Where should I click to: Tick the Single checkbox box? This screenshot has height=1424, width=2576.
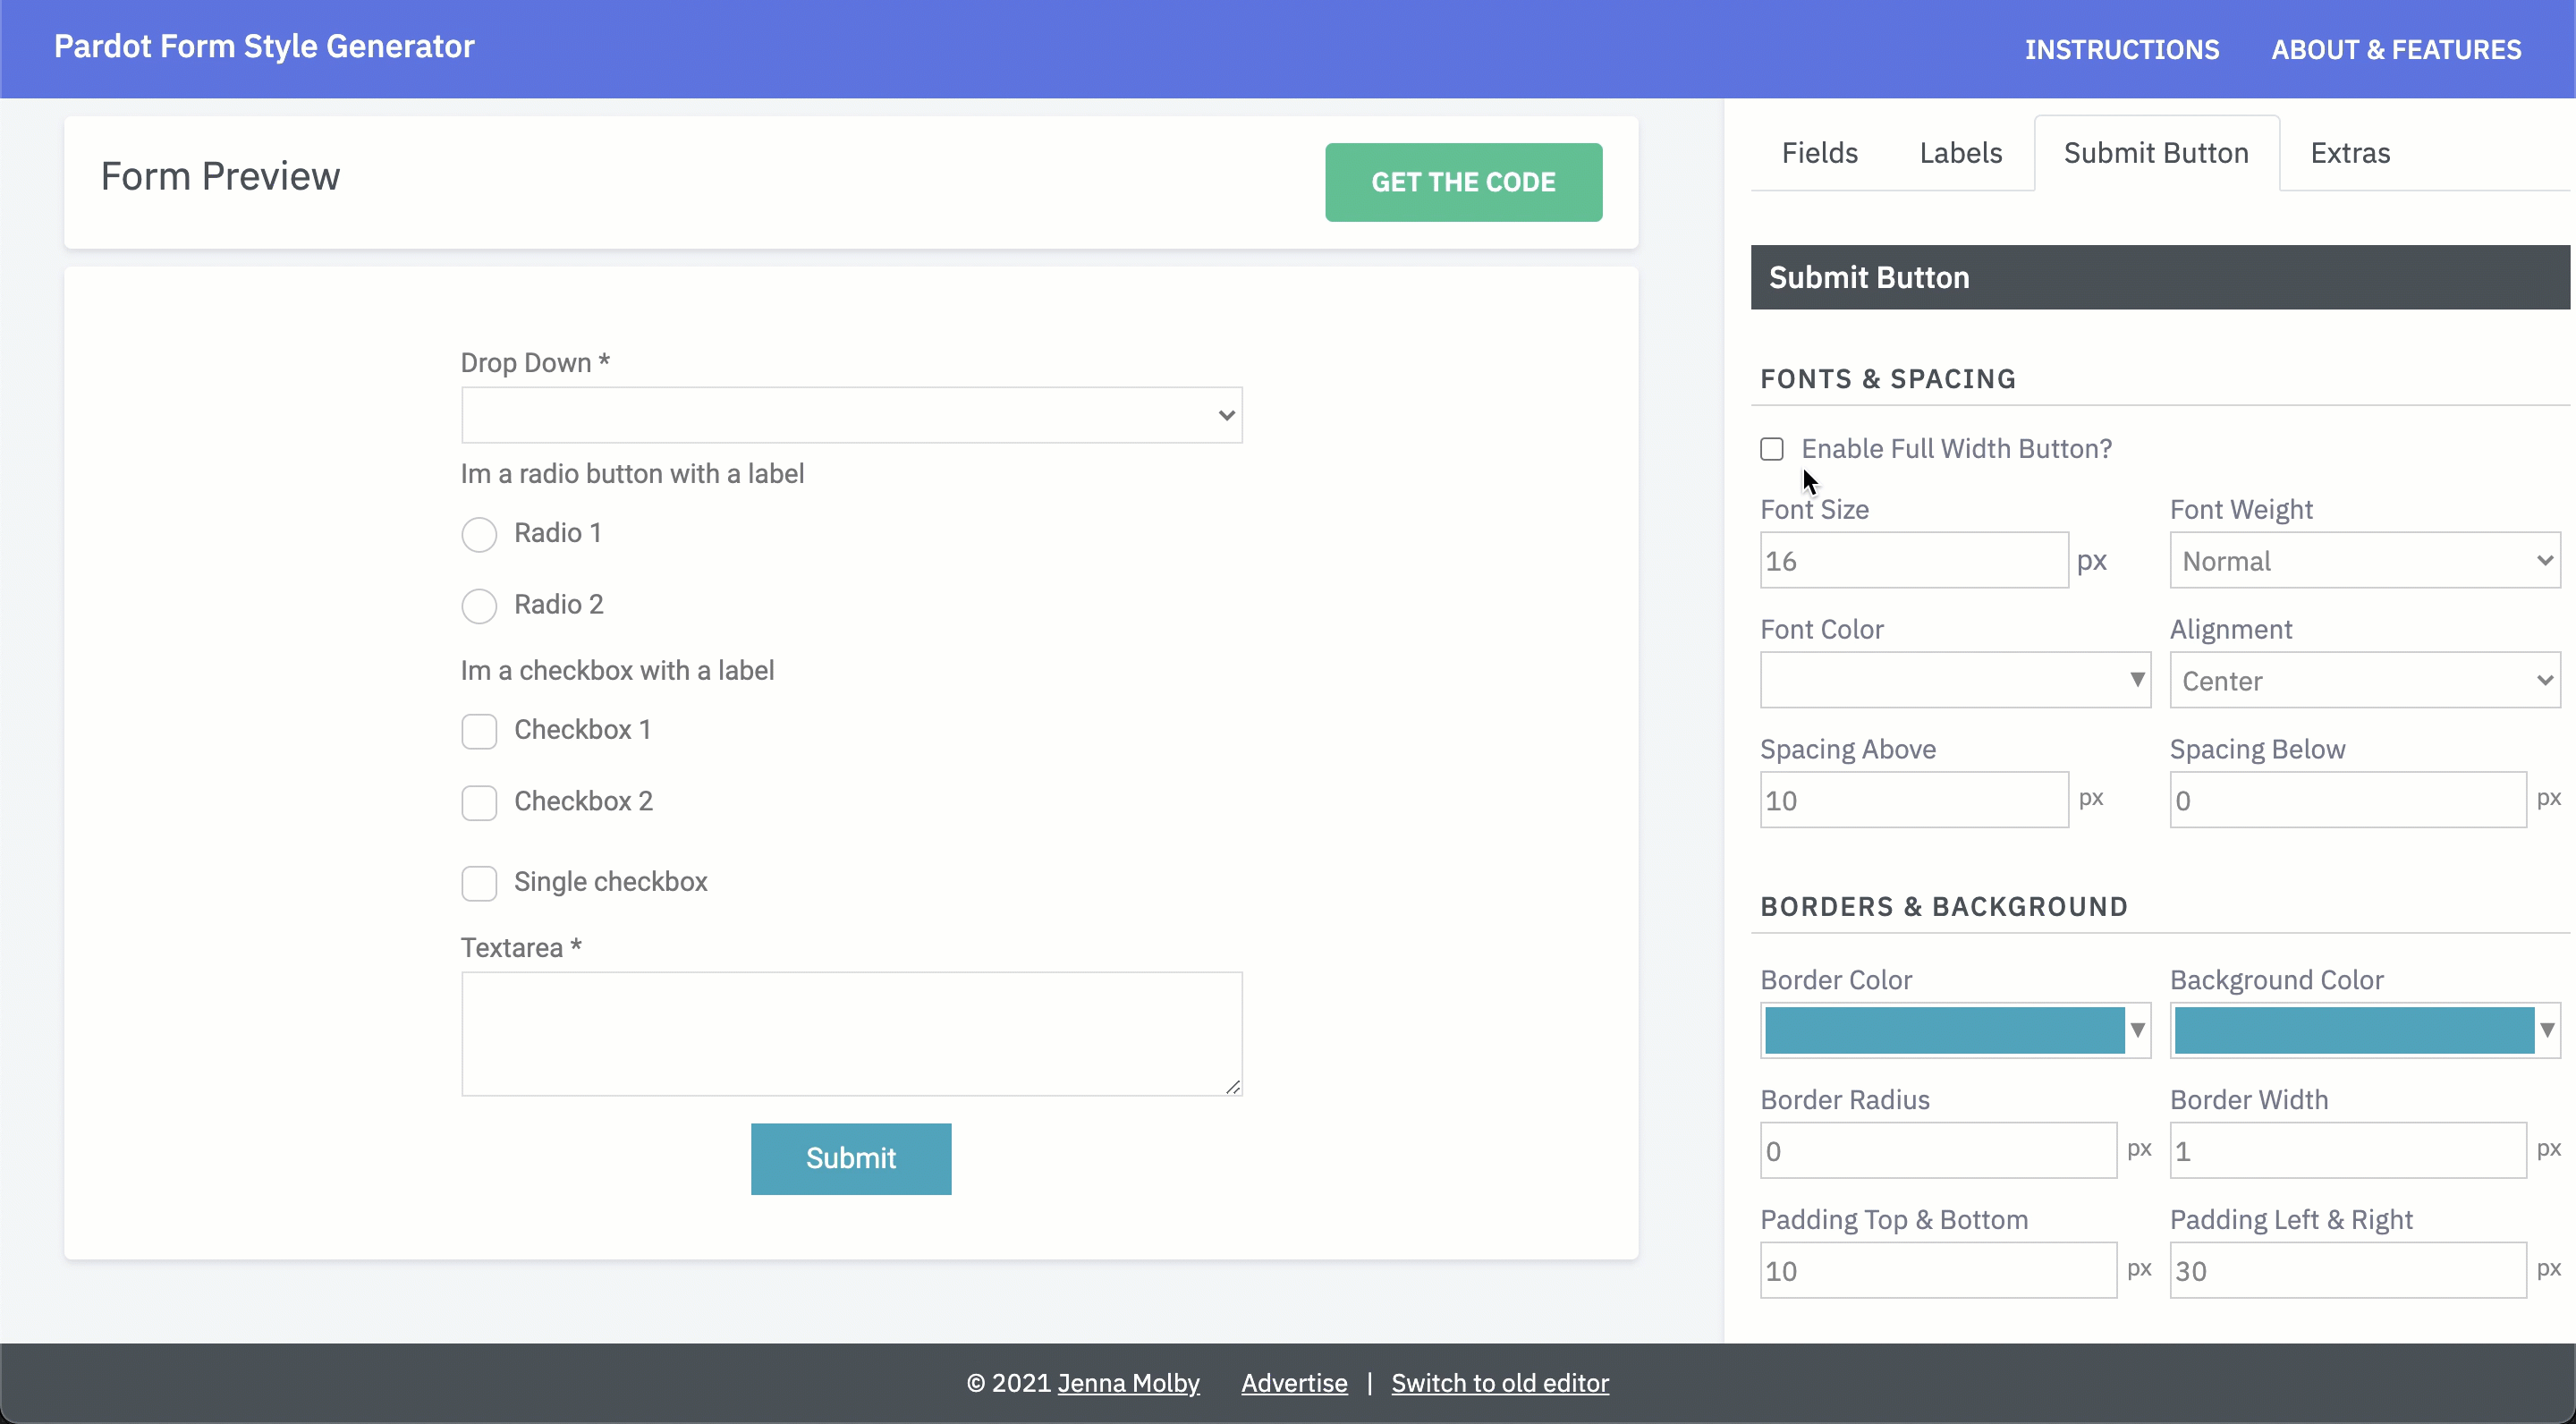(479, 883)
